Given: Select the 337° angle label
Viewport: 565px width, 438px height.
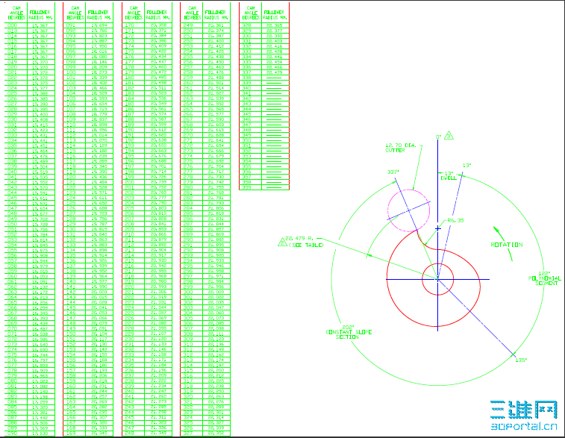Looking at the screenshot, I should tap(393, 172).
